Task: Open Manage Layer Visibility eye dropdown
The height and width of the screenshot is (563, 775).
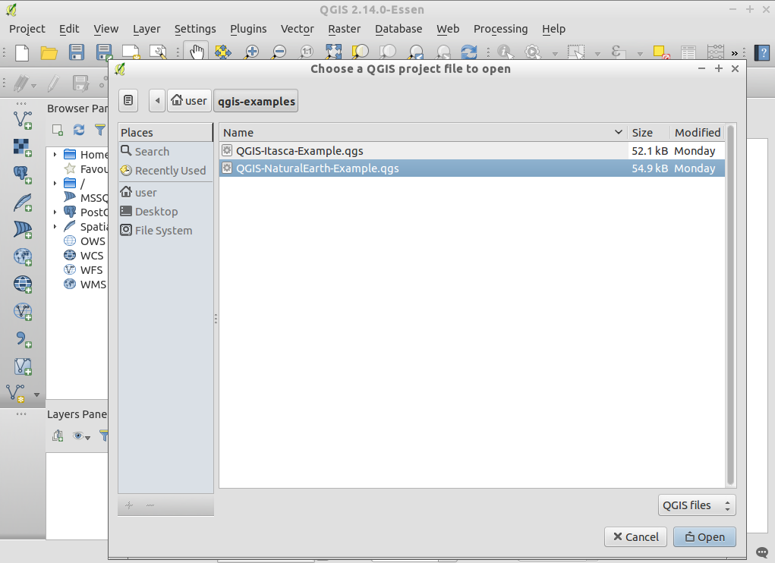Action: tap(81, 436)
